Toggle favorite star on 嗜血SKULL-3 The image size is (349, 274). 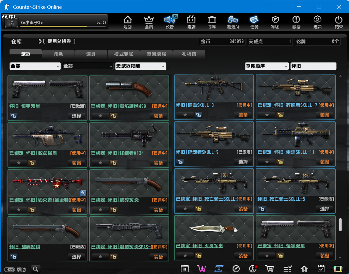pyautogui.click(x=185, y=115)
